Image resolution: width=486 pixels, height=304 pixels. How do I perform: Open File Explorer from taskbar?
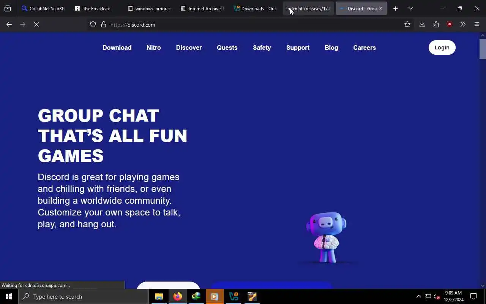(159, 296)
